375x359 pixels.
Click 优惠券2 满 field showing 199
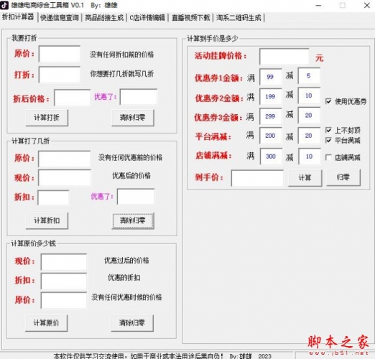click(x=271, y=96)
